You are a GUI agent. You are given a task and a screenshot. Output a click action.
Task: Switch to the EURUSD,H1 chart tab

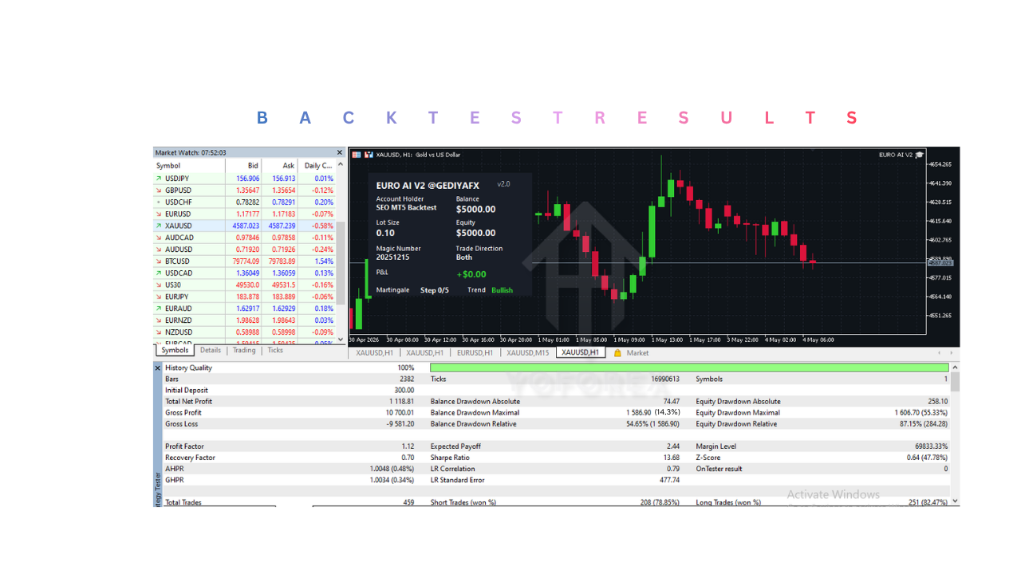[475, 352]
